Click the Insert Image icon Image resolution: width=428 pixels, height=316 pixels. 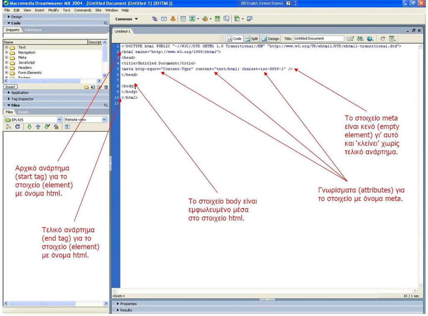click(x=192, y=19)
